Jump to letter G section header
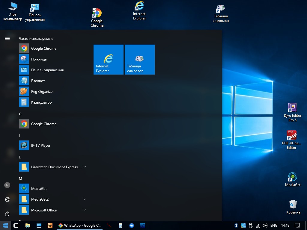The image size is (307, 230). [x=20, y=114]
